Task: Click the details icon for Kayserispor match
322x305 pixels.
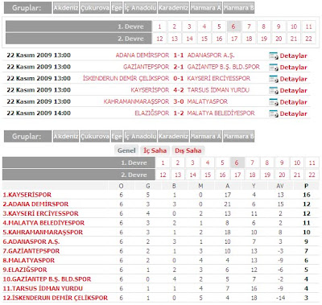Action: coord(274,90)
